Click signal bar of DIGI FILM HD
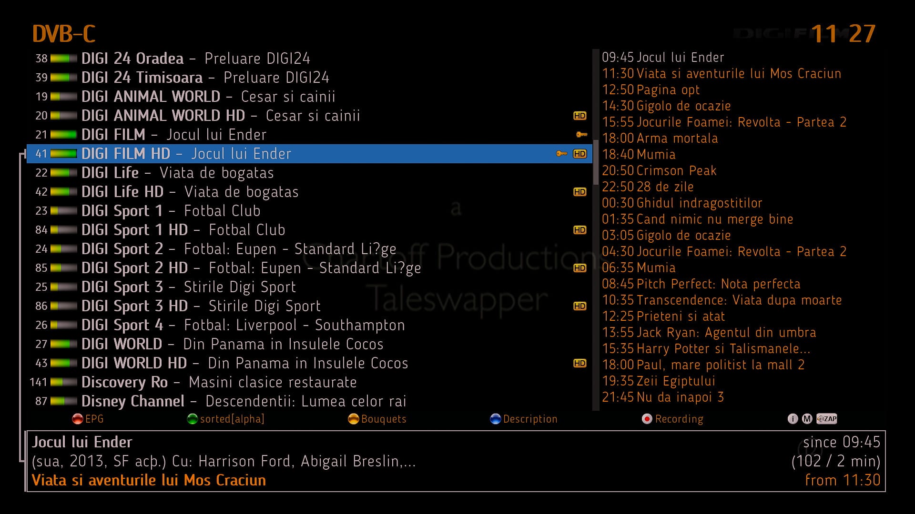 [x=63, y=154]
